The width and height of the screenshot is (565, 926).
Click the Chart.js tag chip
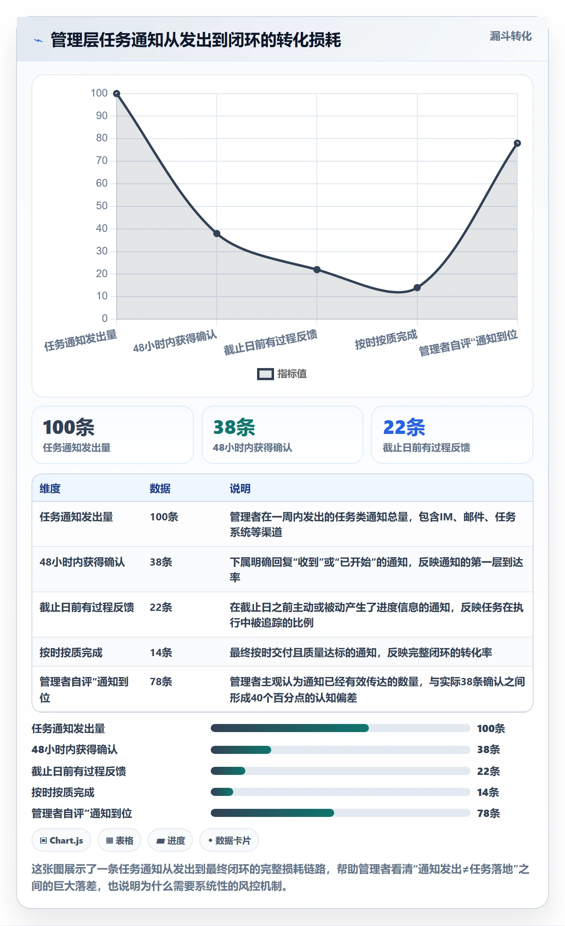coord(61,840)
